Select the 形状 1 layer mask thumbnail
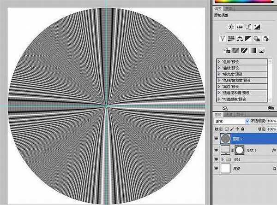The image size is (277, 205). pos(239,149)
